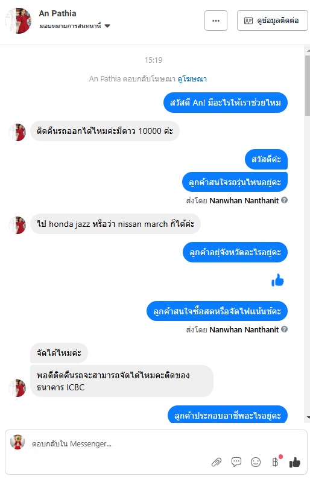Select the honda jazz nissan march message

[115, 224]
